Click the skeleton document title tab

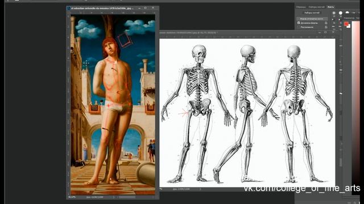188,33
